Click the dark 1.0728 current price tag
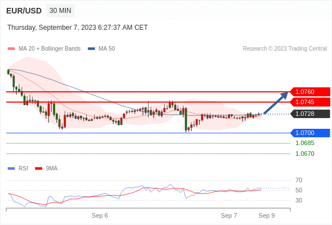The height and width of the screenshot is (225, 332). [x=310, y=114]
